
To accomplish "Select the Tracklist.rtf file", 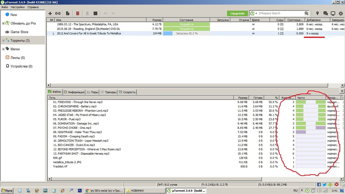I will click(x=60, y=167).
